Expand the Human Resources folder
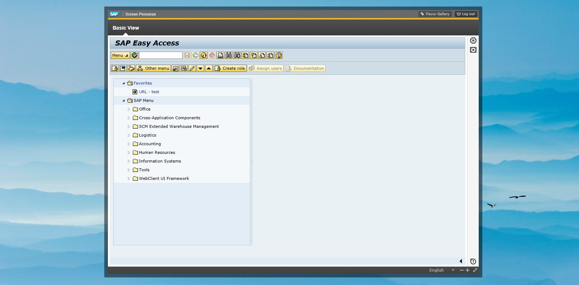 point(129,152)
